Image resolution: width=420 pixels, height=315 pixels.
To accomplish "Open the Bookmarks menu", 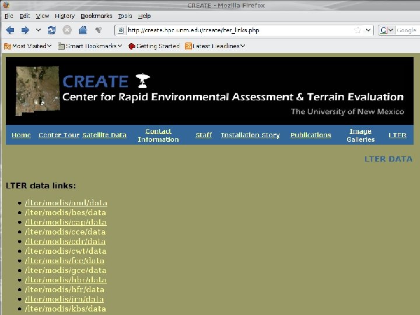I will 96,16.
